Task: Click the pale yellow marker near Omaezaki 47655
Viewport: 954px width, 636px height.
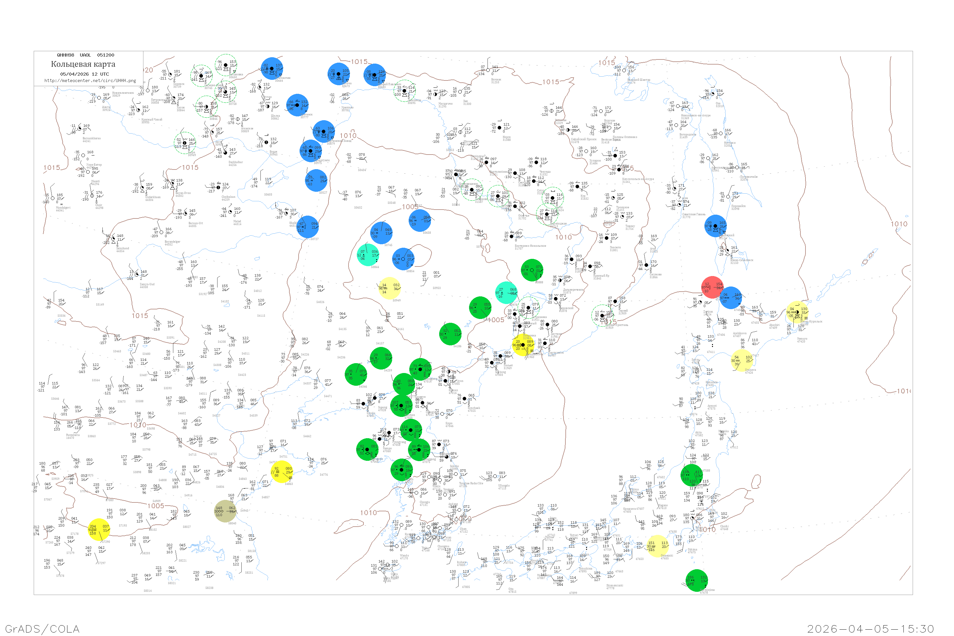Action: [x=657, y=546]
